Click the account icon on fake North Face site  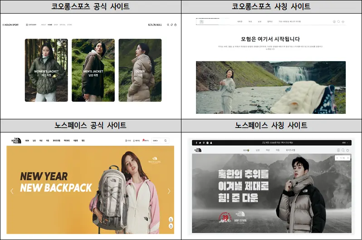point(338,150)
